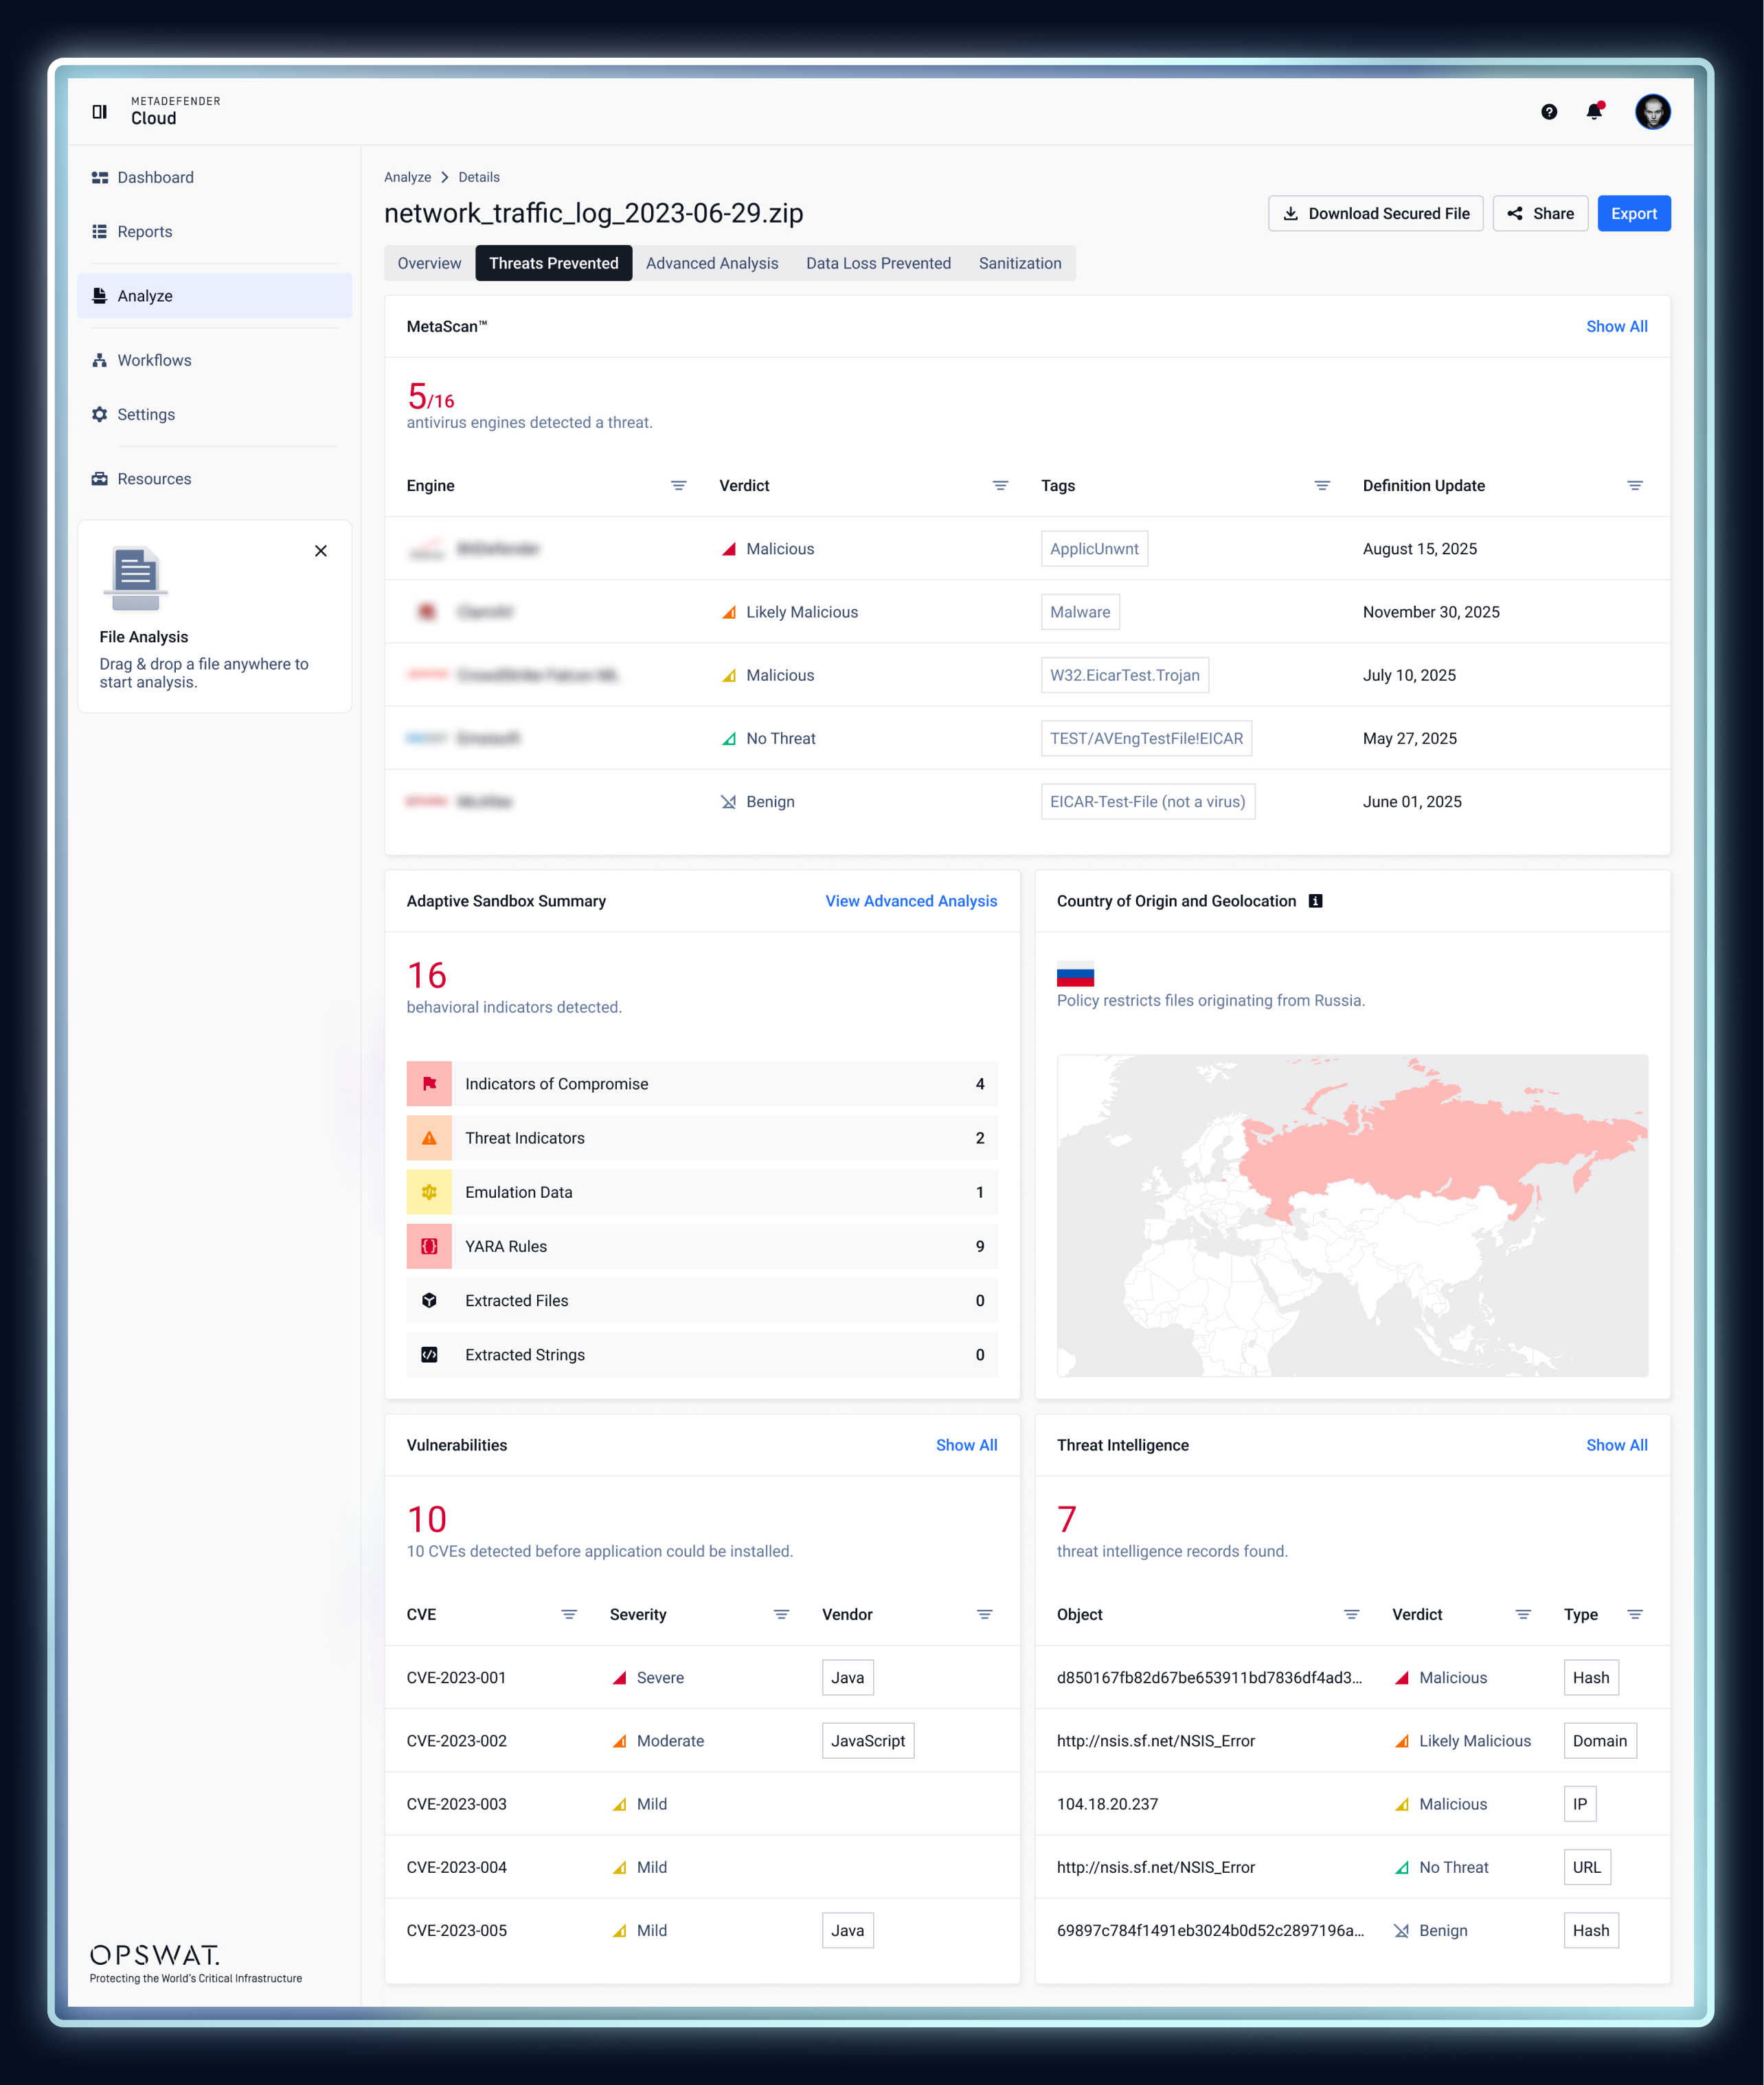Open the Workflows section

[154, 360]
